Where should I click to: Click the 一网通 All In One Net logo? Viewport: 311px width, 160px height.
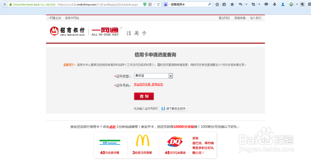(105, 31)
